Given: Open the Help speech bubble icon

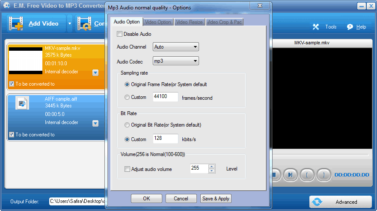Looking at the screenshot, I should (350, 27).
